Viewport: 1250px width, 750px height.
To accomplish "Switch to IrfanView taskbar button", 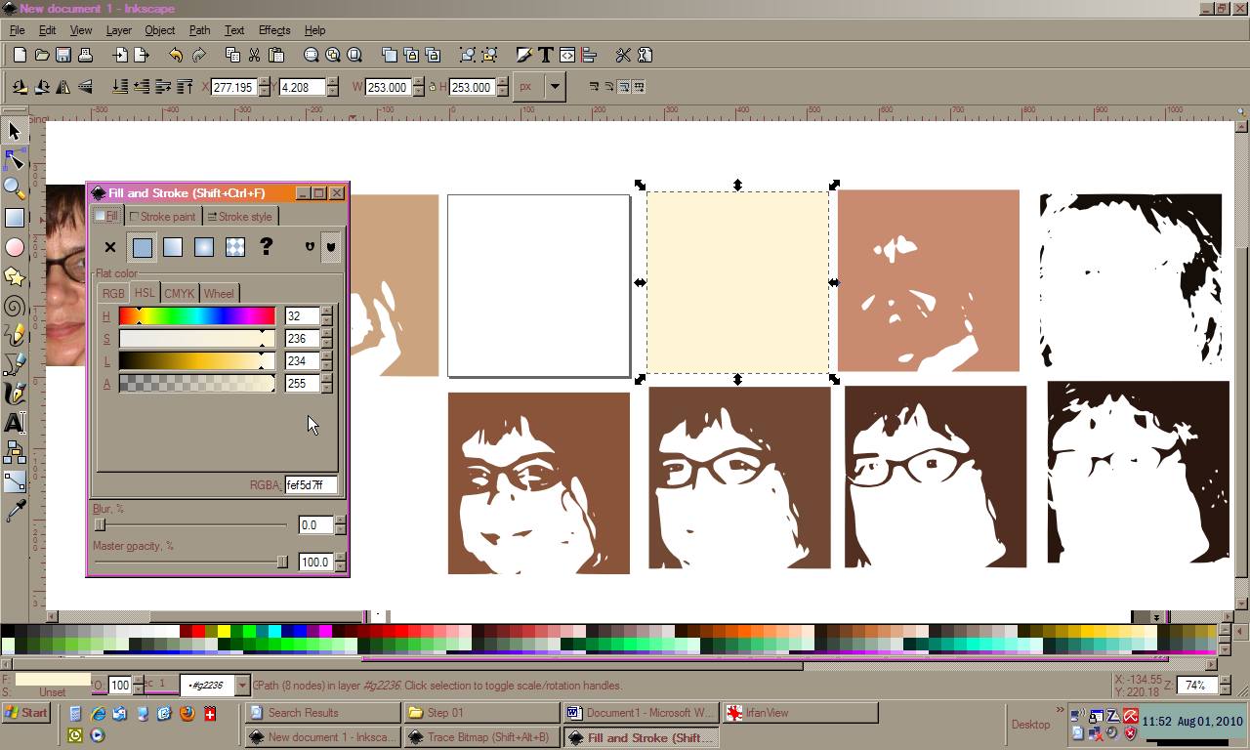I will (800, 713).
